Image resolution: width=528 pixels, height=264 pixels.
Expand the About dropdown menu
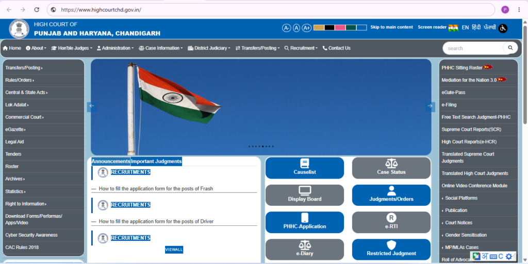[36, 48]
